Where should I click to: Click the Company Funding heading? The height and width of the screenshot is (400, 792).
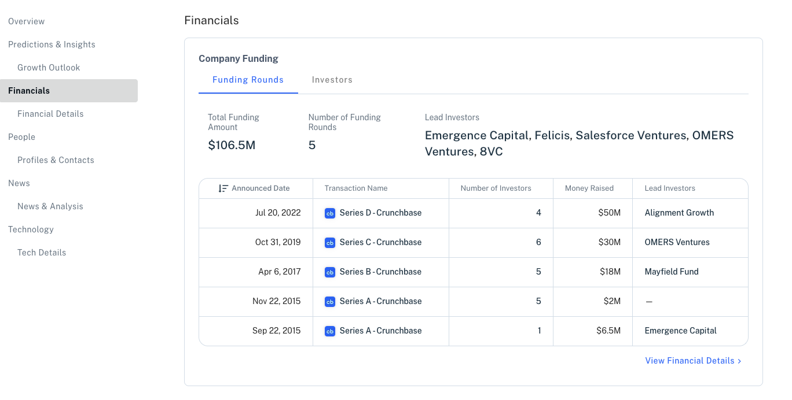pyautogui.click(x=239, y=58)
